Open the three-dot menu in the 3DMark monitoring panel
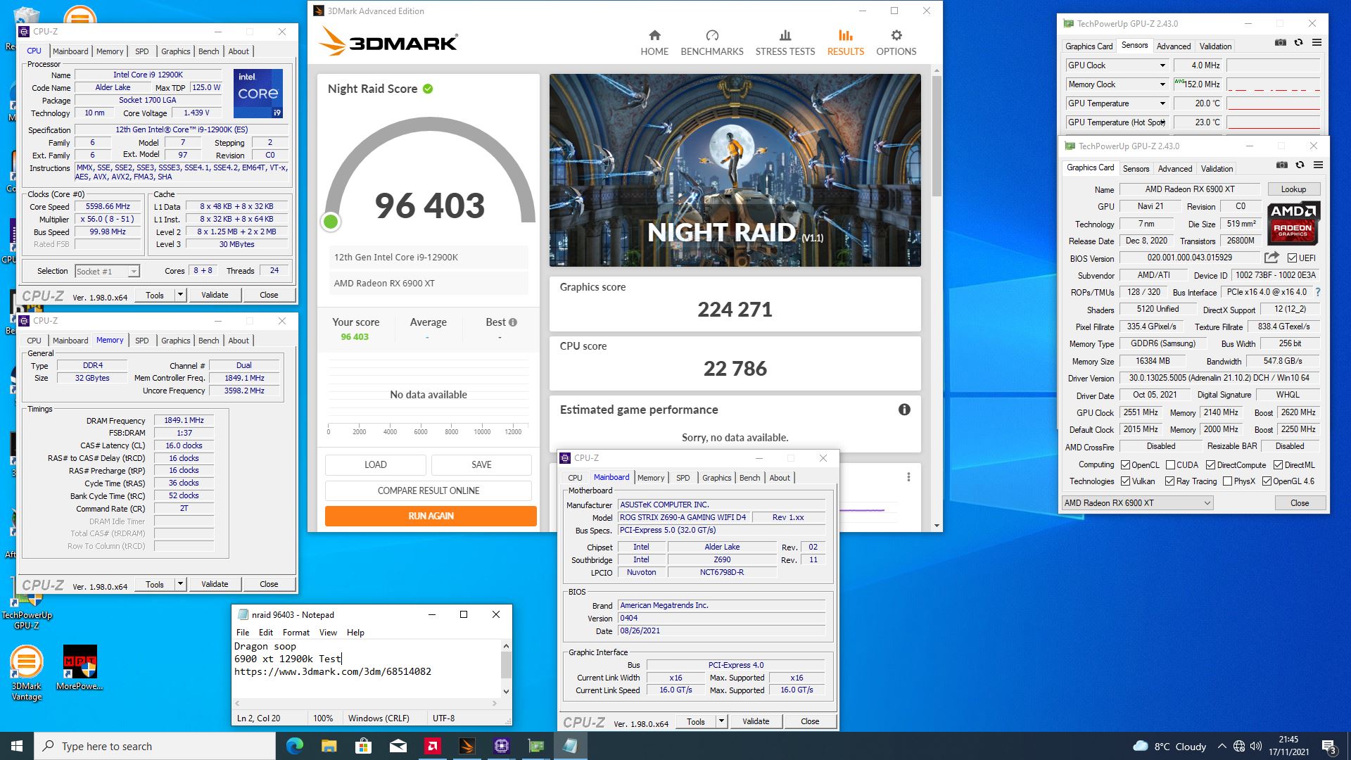 pyautogui.click(x=908, y=477)
